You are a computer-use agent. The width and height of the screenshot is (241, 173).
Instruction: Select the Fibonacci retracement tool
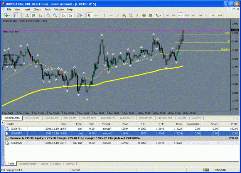[x=131, y=15]
